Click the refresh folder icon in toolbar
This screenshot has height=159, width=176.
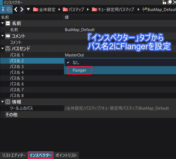pos(9,9)
